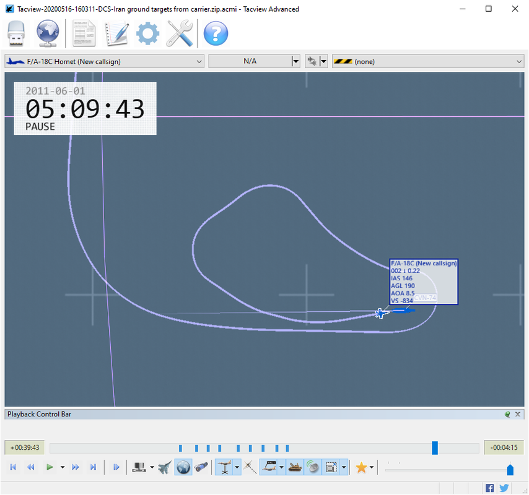The width and height of the screenshot is (529, 495).
Task: Open the target lock icon dropdown arrow
Action: pos(323,61)
